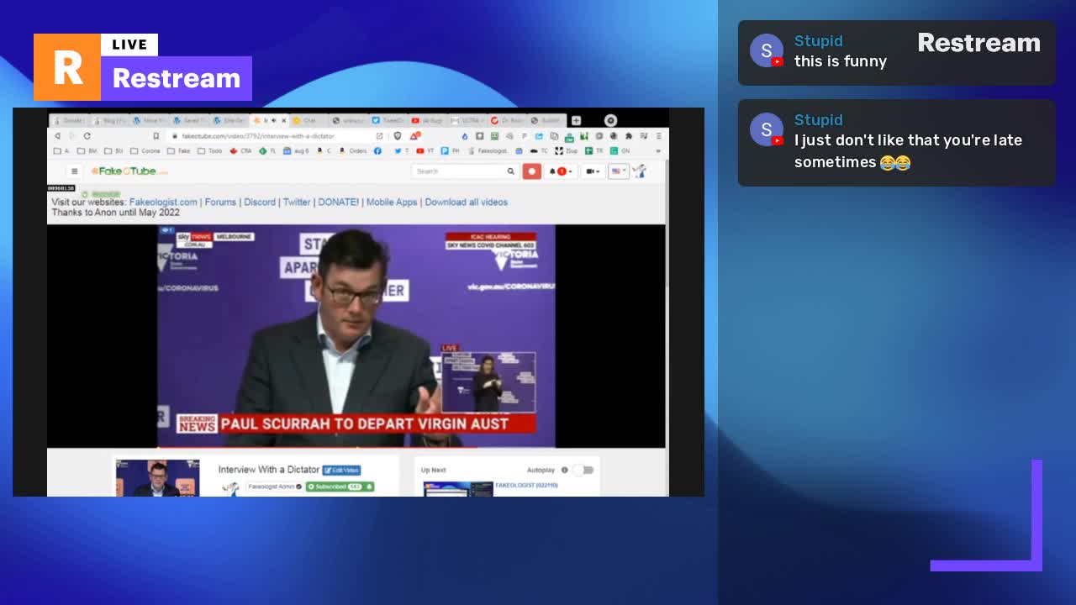The image size is (1076, 605).
Task: Click the green Subscribed button
Action: pyautogui.click(x=340, y=487)
